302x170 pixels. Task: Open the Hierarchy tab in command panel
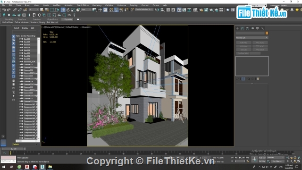(x=247, y=28)
